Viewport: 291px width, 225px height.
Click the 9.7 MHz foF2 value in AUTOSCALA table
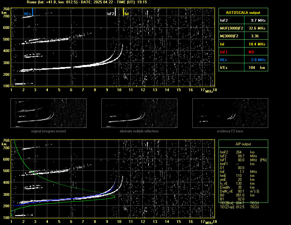click(x=258, y=20)
